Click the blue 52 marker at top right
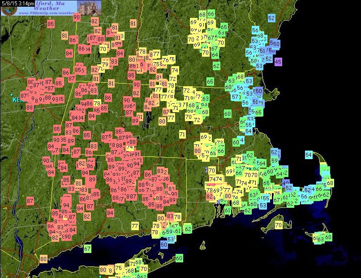The height and width of the screenshot is (278, 361). coord(271,18)
